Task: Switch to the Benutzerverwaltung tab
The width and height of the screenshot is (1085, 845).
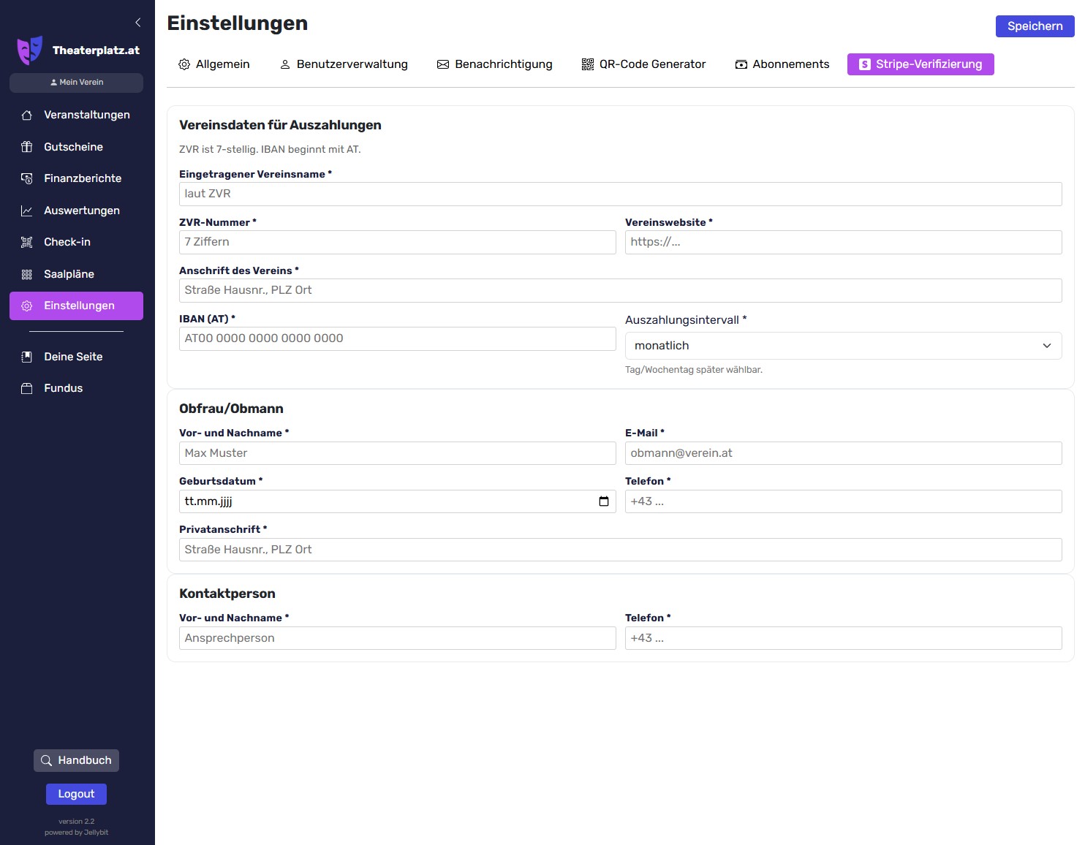Action: point(344,64)
